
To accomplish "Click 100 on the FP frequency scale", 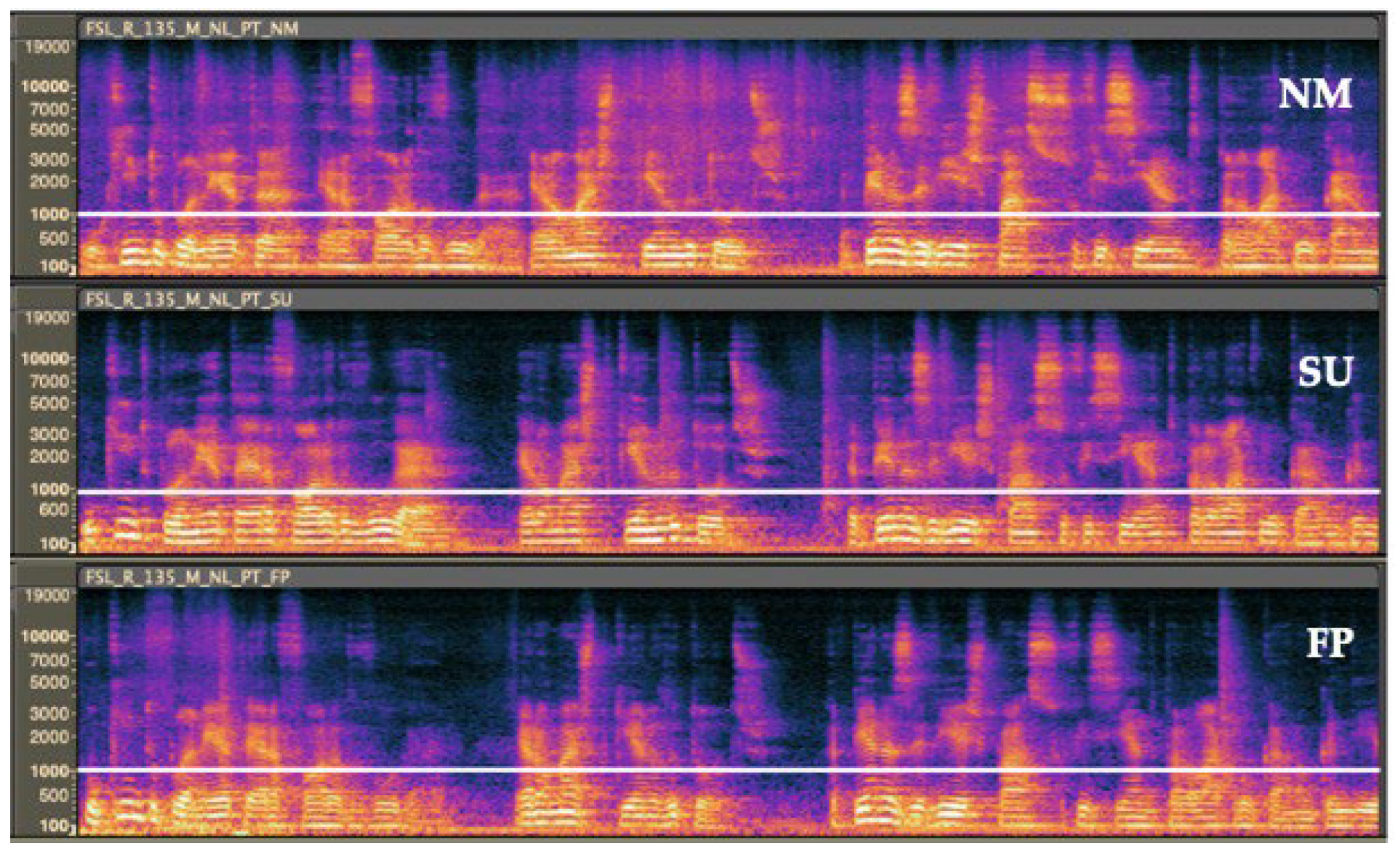I will (56, 826).
